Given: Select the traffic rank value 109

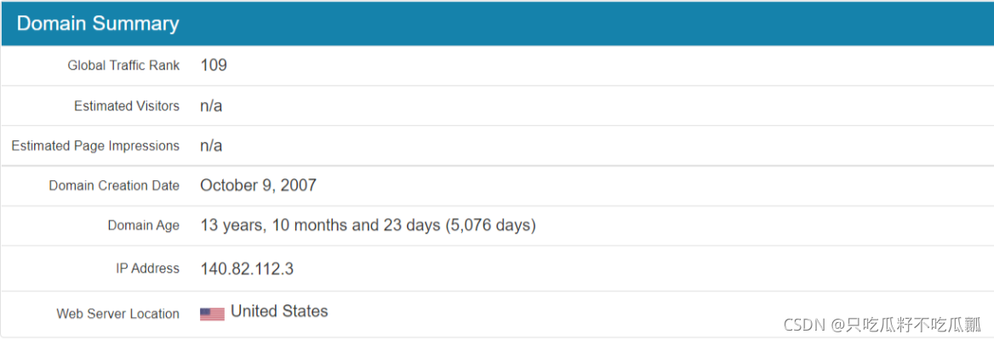Looking at the screenshot, I should (214, 65).
